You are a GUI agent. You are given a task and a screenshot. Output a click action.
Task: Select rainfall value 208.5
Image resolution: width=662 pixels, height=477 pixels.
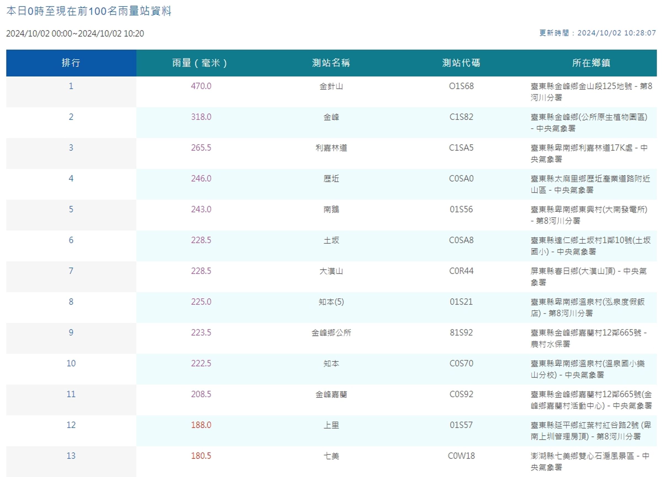pos(201,394)
